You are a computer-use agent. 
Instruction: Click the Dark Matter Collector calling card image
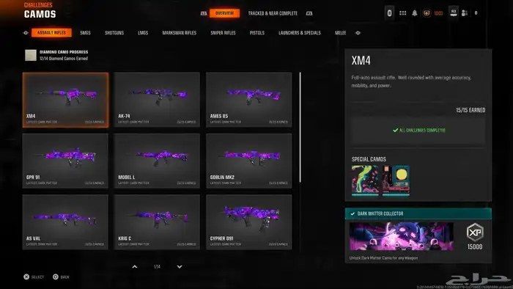(x=402, y=236)
